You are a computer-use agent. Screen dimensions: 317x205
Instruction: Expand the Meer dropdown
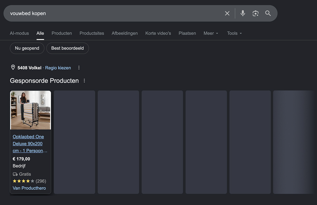point(211,33)
